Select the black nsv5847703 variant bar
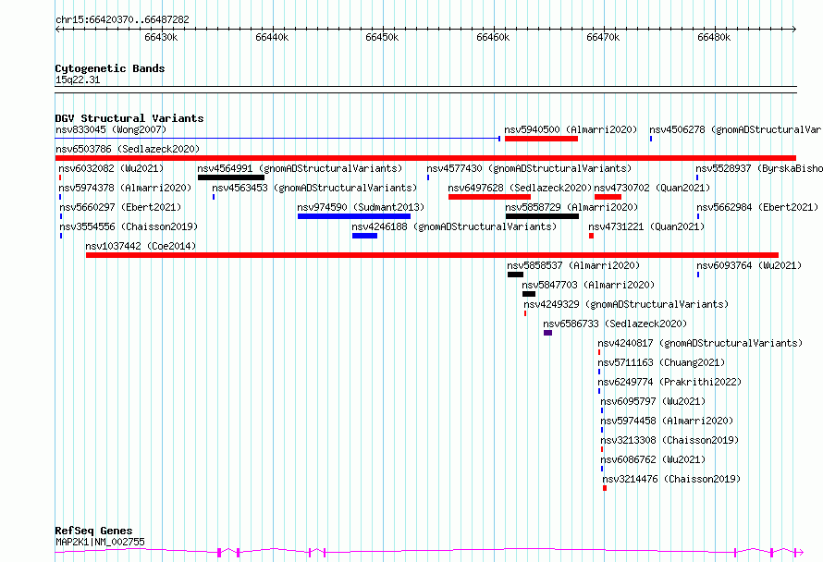The image size is (823, 562). 529,294
